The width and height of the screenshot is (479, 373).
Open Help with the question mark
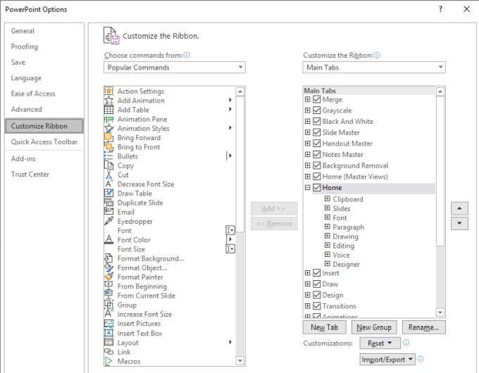(440, 9)
